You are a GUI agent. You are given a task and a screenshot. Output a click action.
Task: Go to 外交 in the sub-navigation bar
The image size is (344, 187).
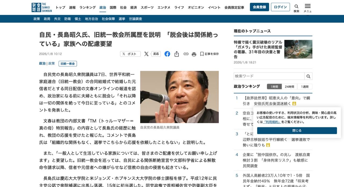[57, 19]
